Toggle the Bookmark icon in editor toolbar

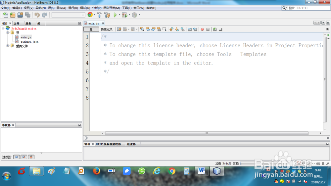[x=183, y=29]
